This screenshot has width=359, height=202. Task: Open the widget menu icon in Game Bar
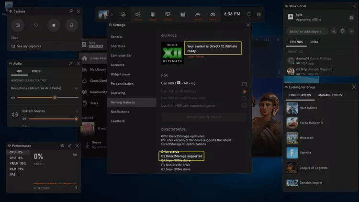(123, 14)
